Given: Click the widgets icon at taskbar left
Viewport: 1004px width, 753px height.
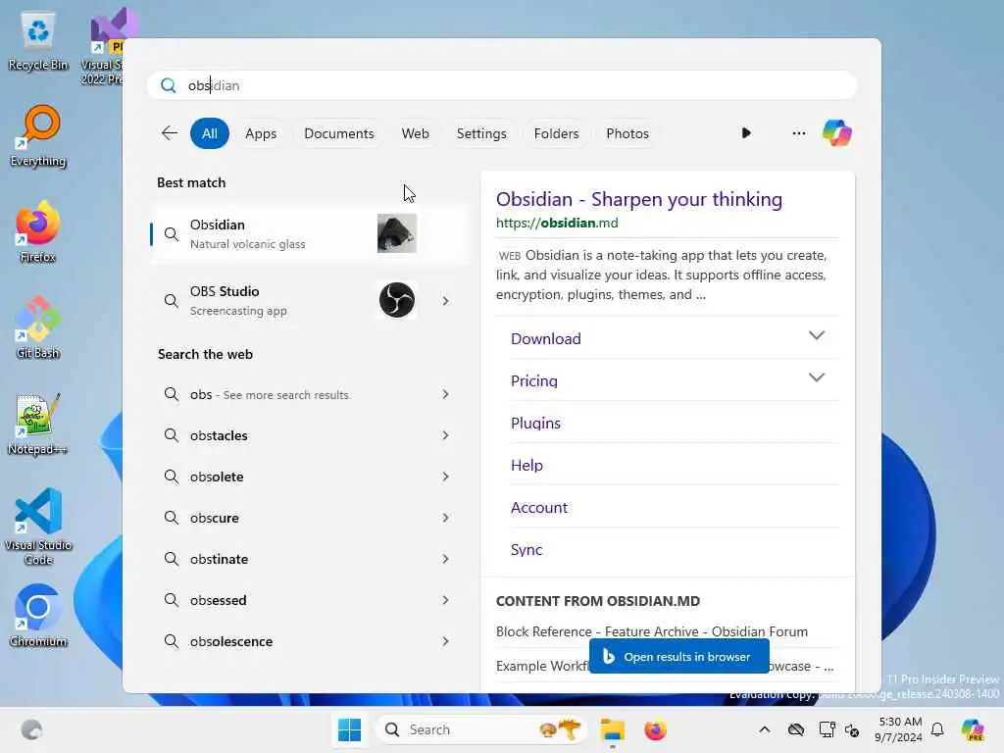Looking at the screenshot, I should tap(31, 729).
